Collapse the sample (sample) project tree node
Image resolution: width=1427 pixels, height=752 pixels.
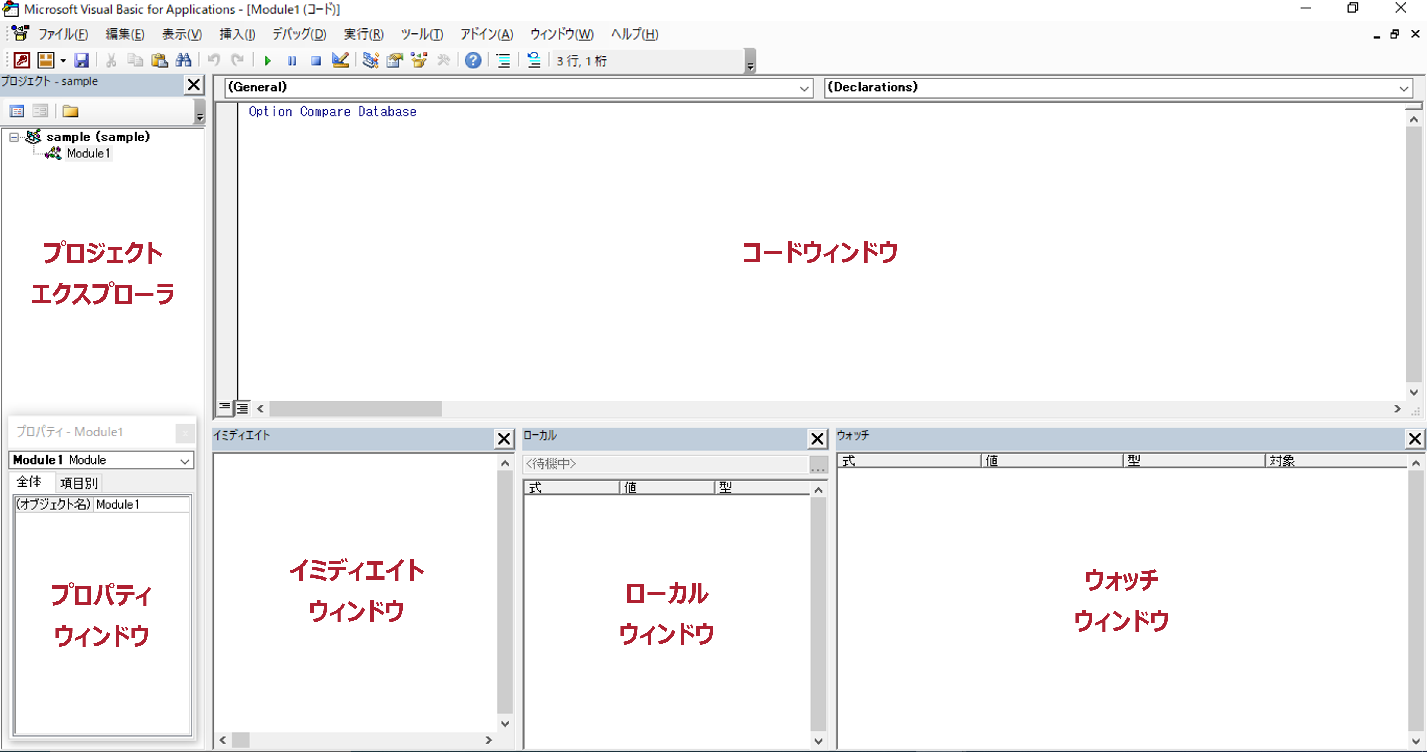(x=14, y=138)
